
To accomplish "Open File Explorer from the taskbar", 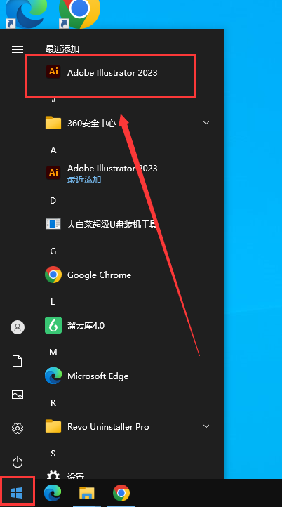I will click(x=87, y=493).
